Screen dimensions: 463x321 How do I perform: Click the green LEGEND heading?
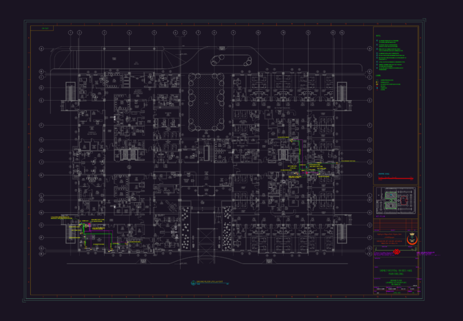(x=379, y=76)
